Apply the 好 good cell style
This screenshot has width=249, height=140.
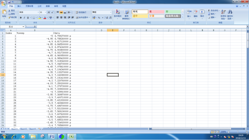pyautogui.click(x=173, y=12)
